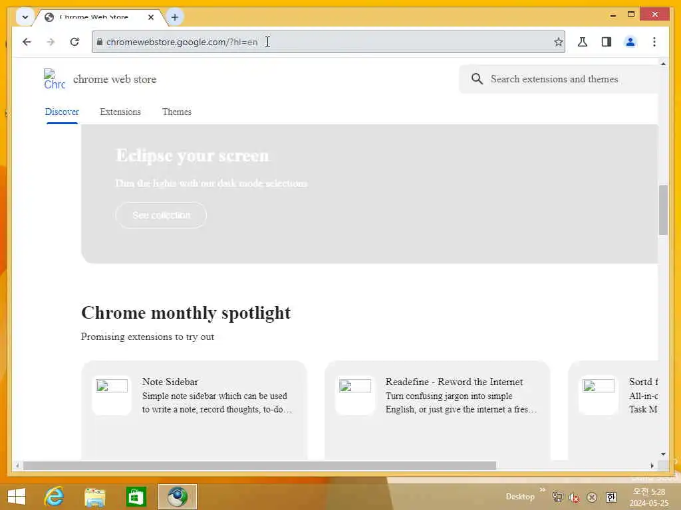Screen dimensions: 681x510
Task: Click the page scroll down arrow
Action: point(663,454)
